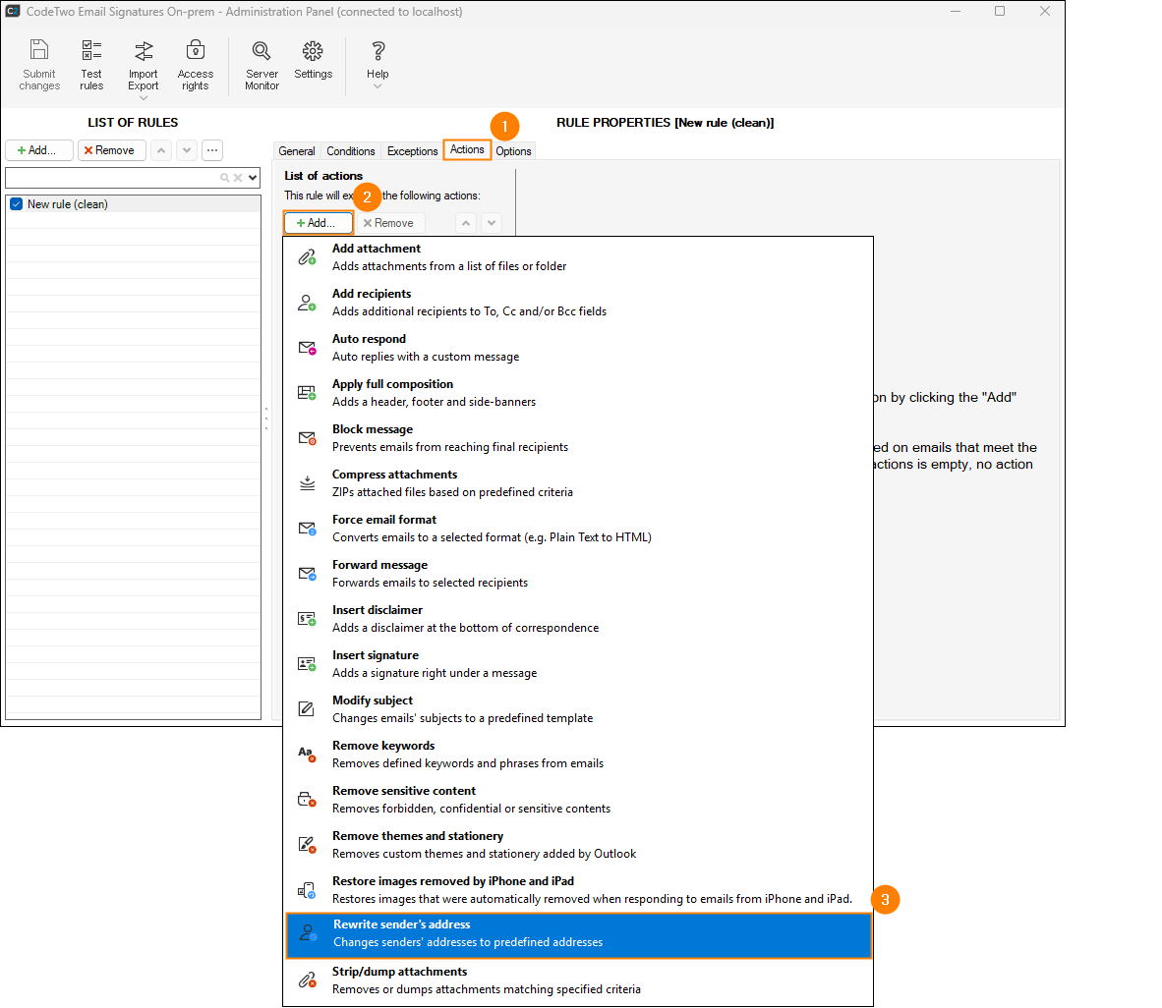Click the rules search input field

[x=110, y=178]
